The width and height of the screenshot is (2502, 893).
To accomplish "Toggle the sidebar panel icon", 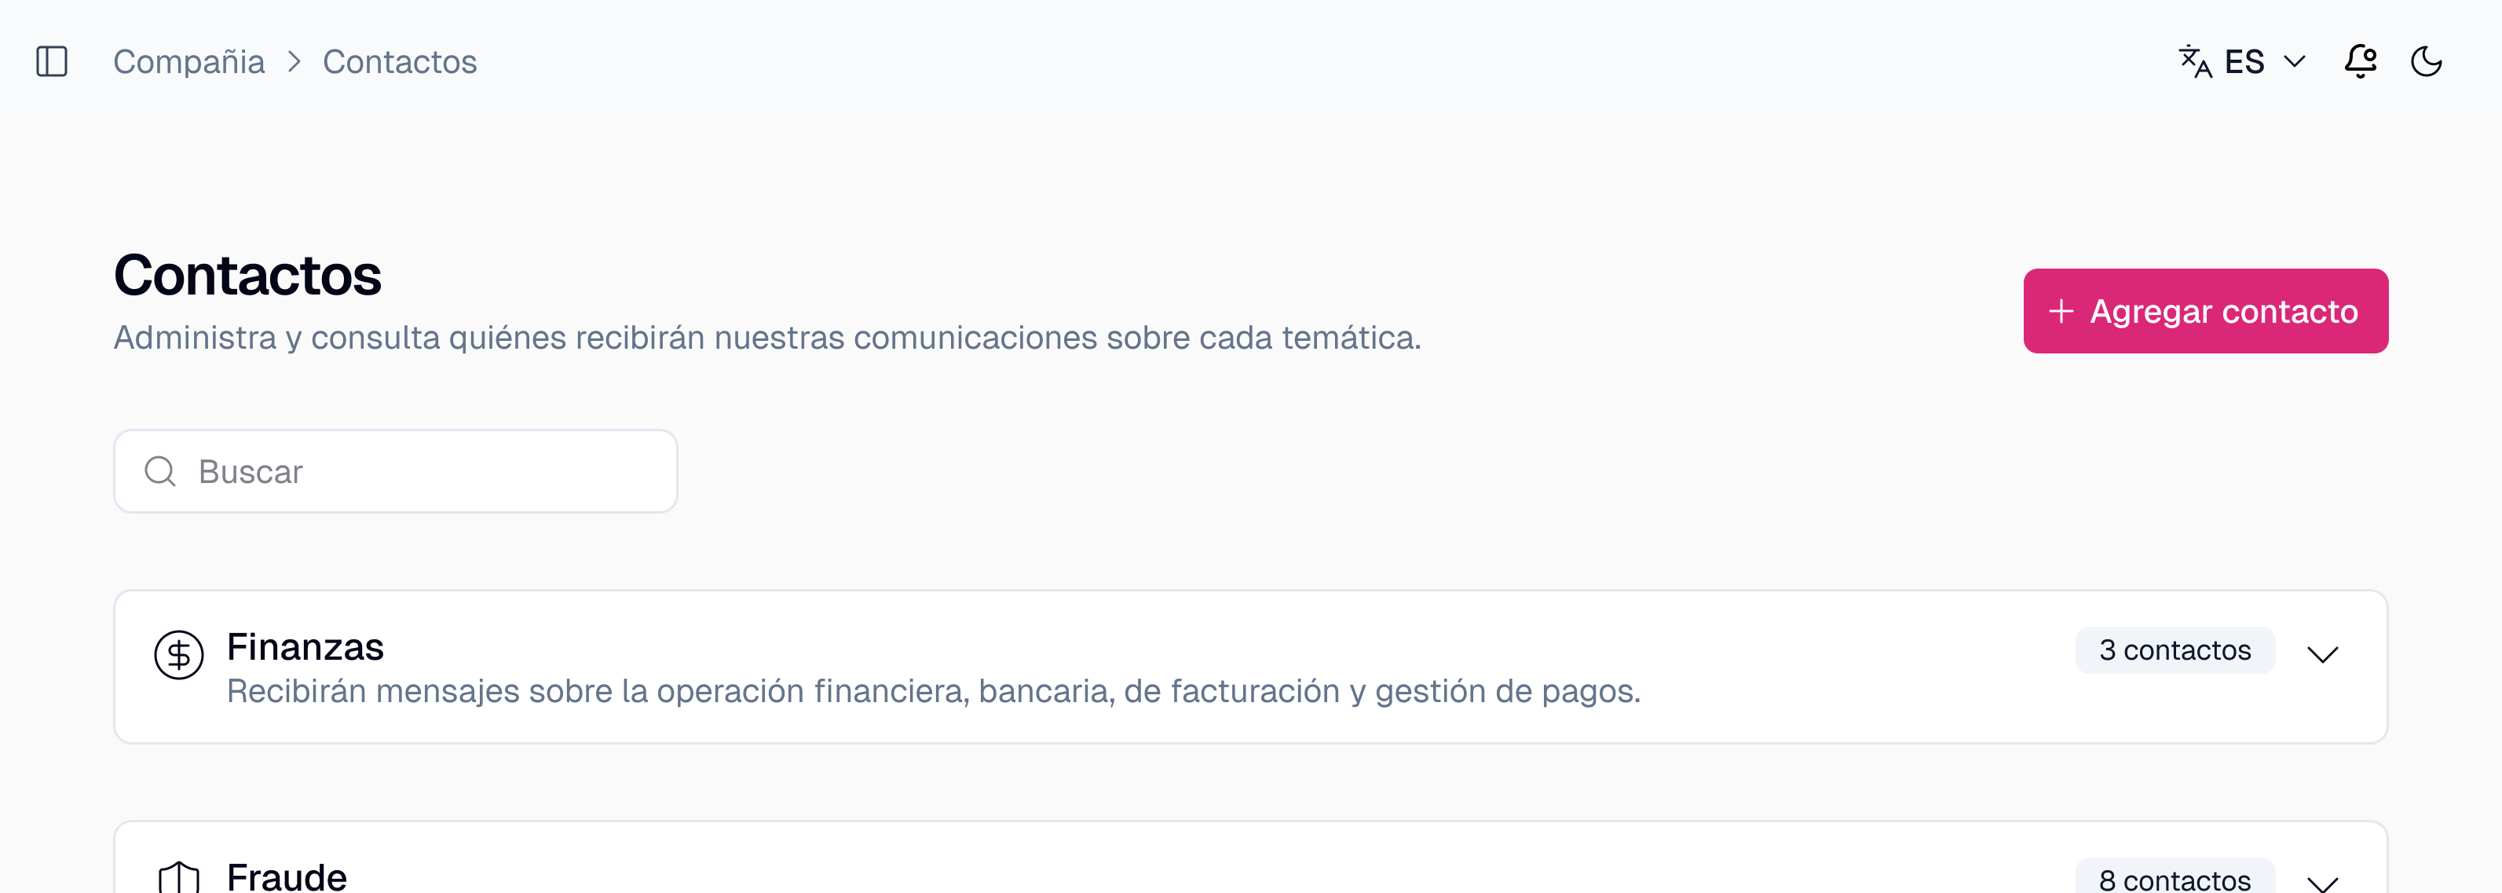I will [x=53, y=61].
